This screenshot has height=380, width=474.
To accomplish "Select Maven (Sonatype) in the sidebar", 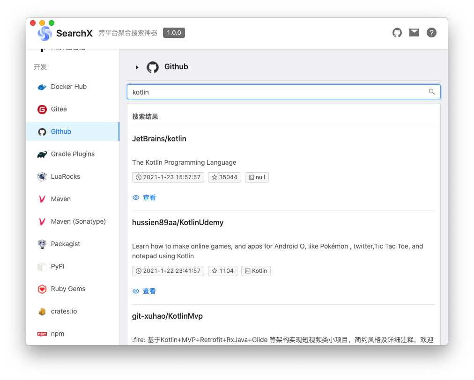I will point(73,221).
